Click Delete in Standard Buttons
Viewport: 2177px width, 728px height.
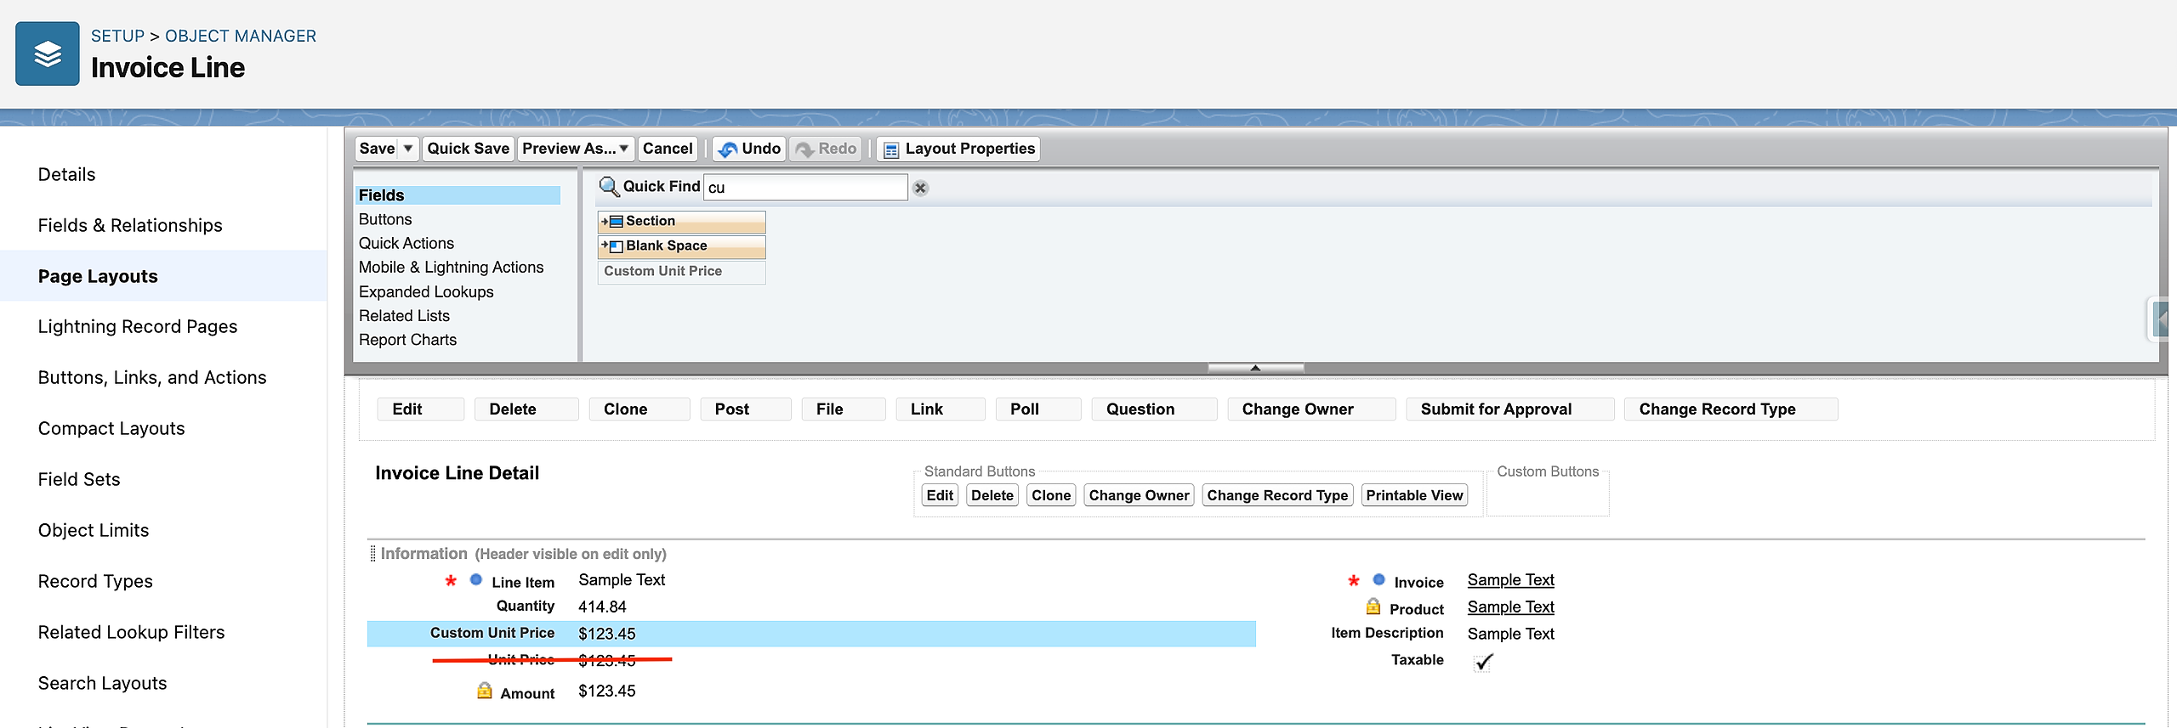tap(992, 495)
